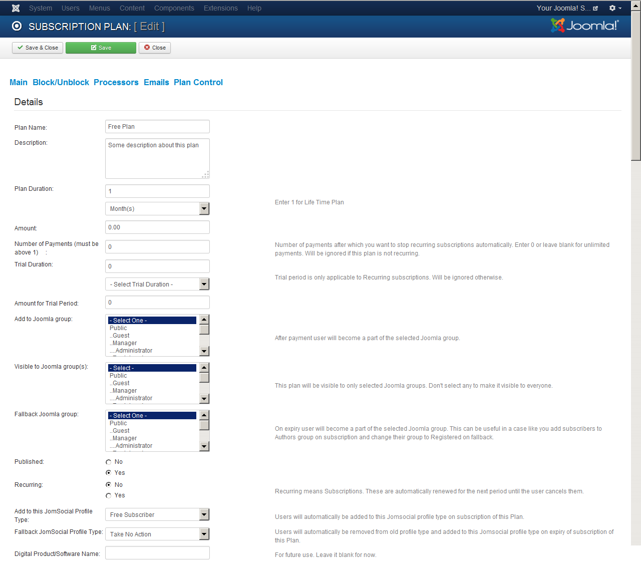The height and width of the screenshot is (567, 641).
Task: Click the Joomla! brand logo in header
Action: tap(584, 26)
